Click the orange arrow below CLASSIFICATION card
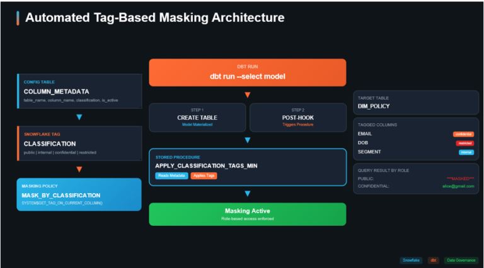484x268 pixels. coord(79,169)
